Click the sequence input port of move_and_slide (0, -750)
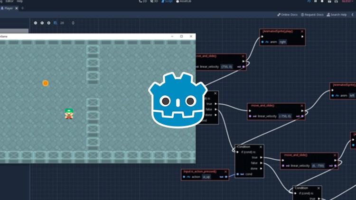 tap(283, 160)
